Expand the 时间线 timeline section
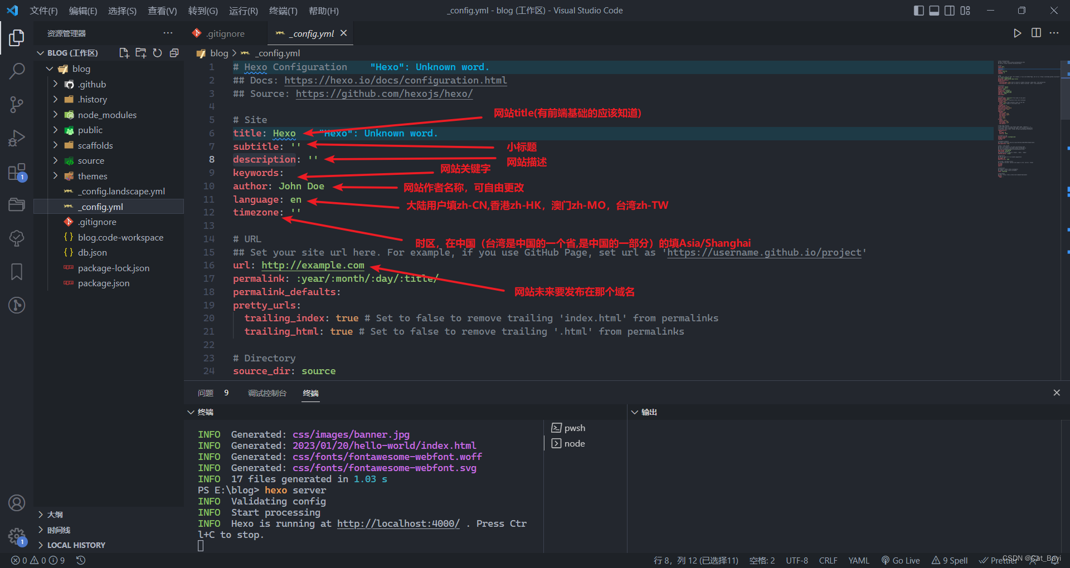The image size is (1070, 568). coord(108,530)
